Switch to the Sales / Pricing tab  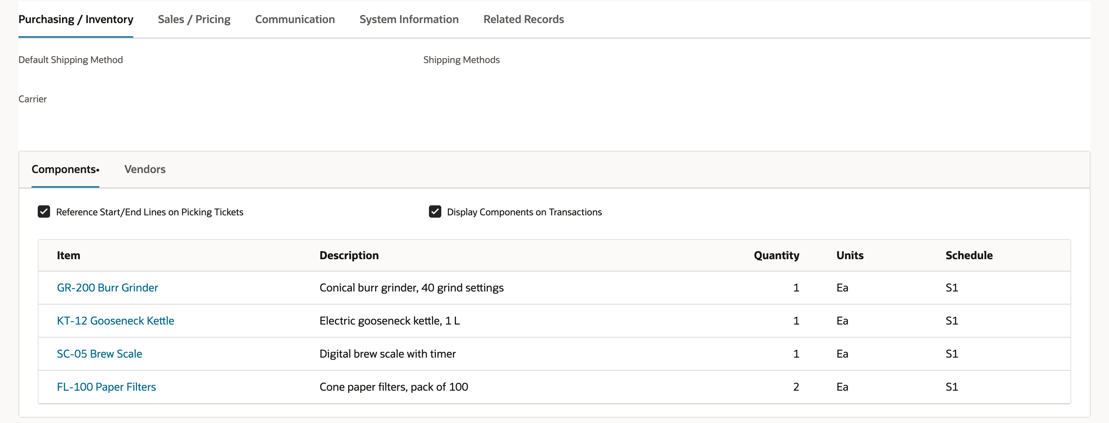pos(194,19)
